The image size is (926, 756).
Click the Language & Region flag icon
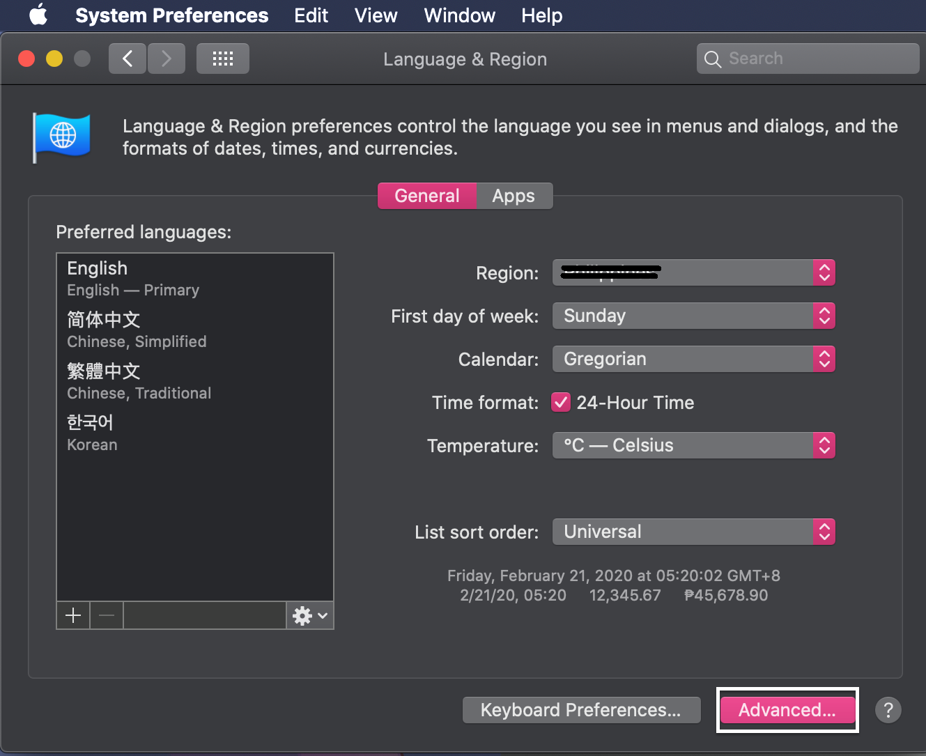pyautogui.click(x=62, y=137)
